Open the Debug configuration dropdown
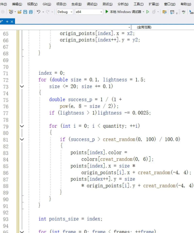The image size is (194, 233). coord(65,12)
